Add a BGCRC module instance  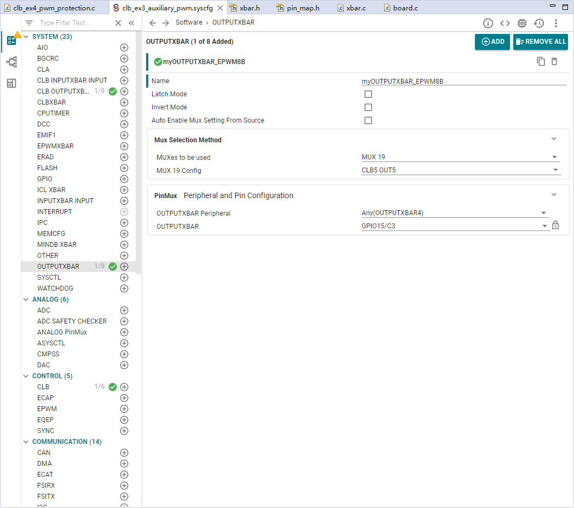[124, 59]
